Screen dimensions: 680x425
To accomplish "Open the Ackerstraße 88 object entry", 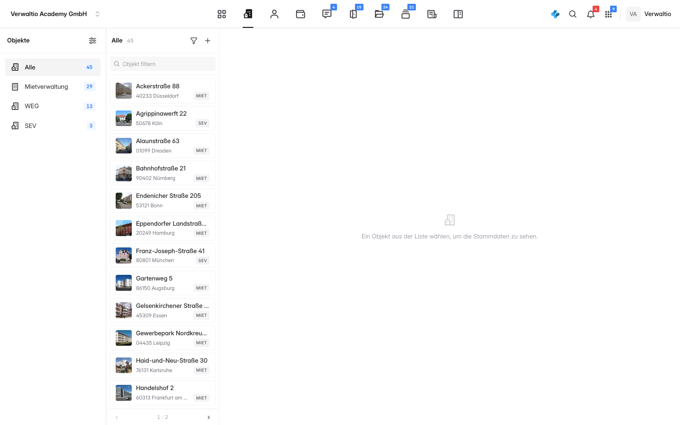I will point(163,91).
